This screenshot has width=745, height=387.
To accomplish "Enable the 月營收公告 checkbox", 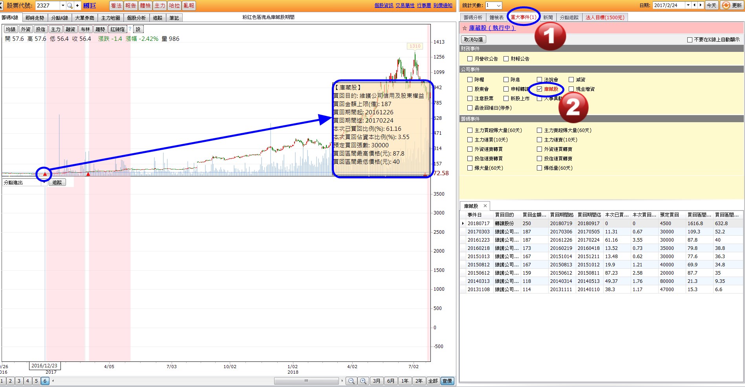I will click(x=470, y=59).
